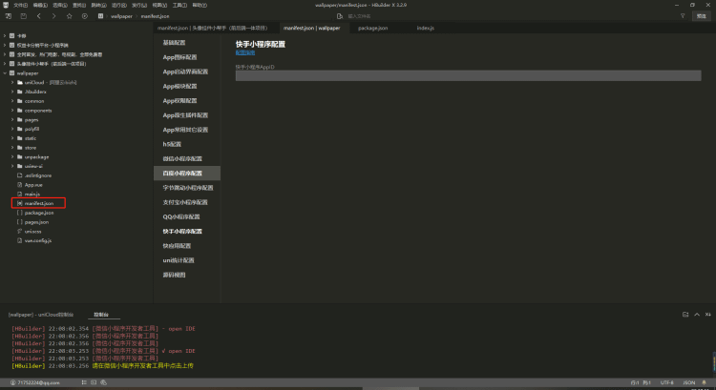The image size is (716, 390).
Task: Click the star bookmark icon
Action: [70, 16]
